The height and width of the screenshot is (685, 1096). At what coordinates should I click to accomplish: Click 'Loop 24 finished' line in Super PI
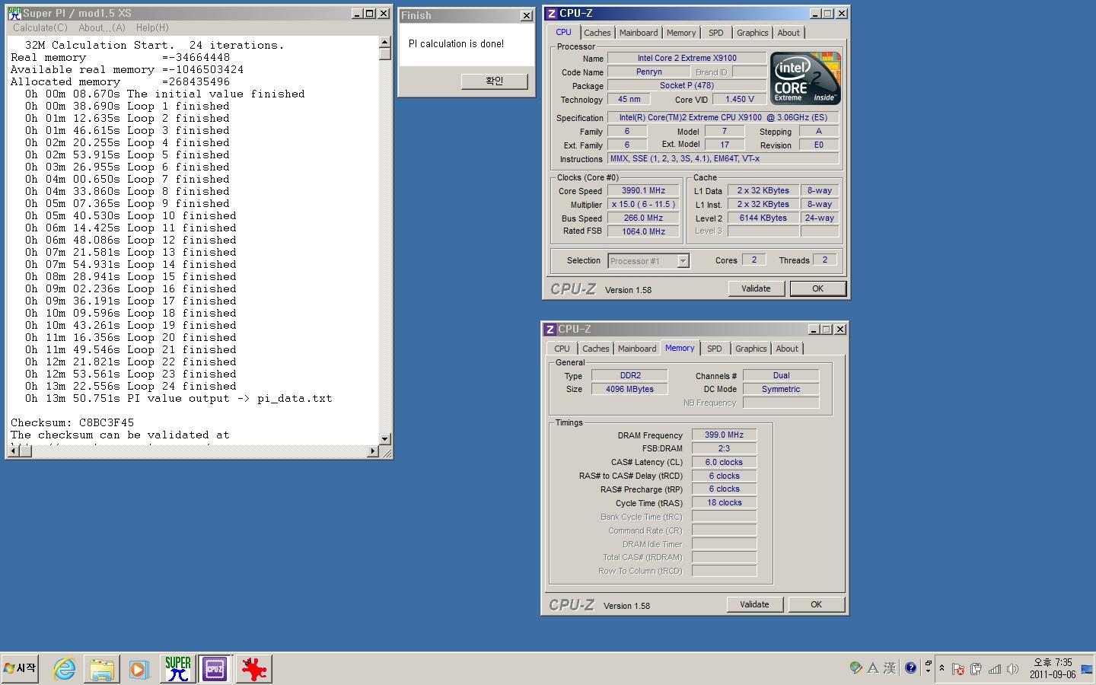[182, 386]
